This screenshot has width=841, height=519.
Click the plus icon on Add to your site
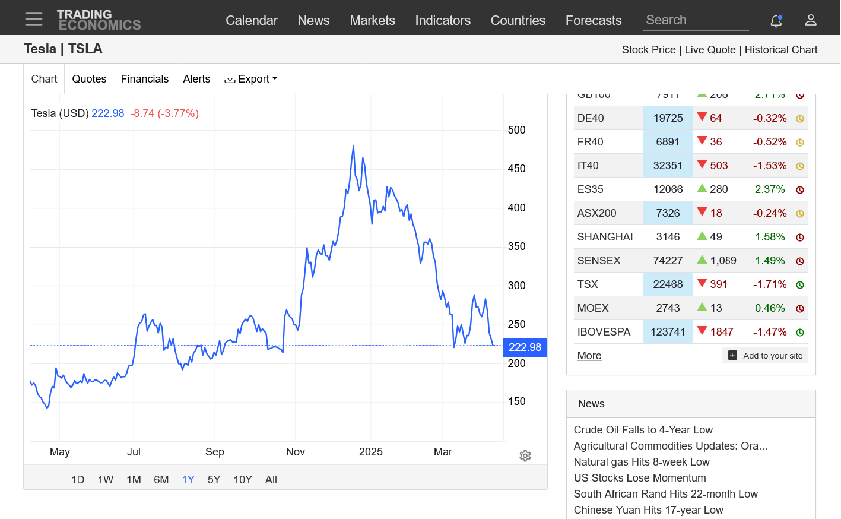point(732,355)
